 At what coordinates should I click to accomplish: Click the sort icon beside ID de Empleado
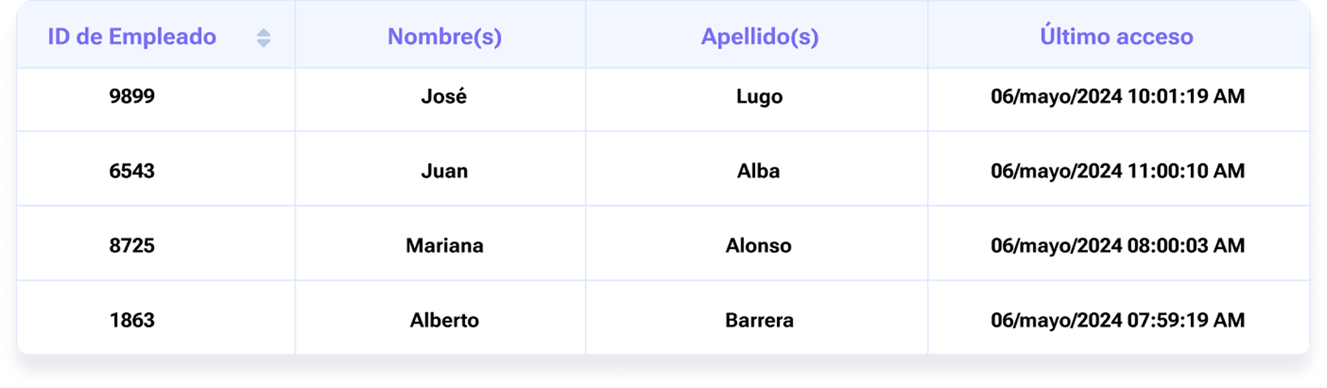pyautogui.click(x=263, y=38)
